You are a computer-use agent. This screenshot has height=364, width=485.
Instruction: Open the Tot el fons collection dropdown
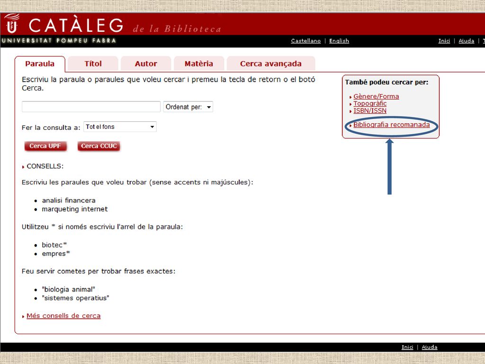pos(120,127)
